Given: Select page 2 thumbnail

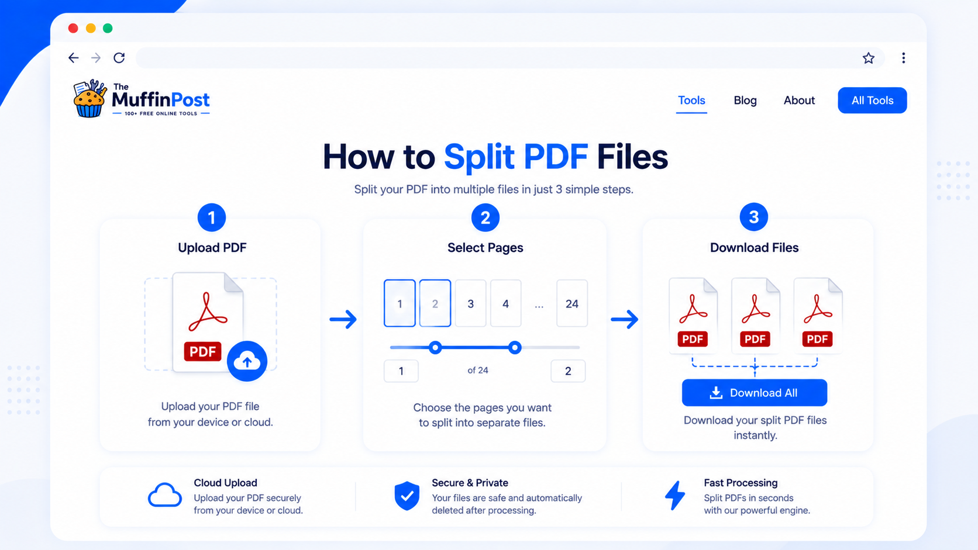Looking at the screenshot, I should [435, 303].
